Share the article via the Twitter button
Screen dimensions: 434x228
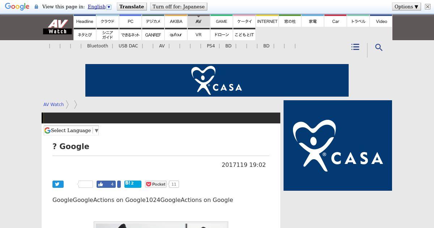coord(58,184)
